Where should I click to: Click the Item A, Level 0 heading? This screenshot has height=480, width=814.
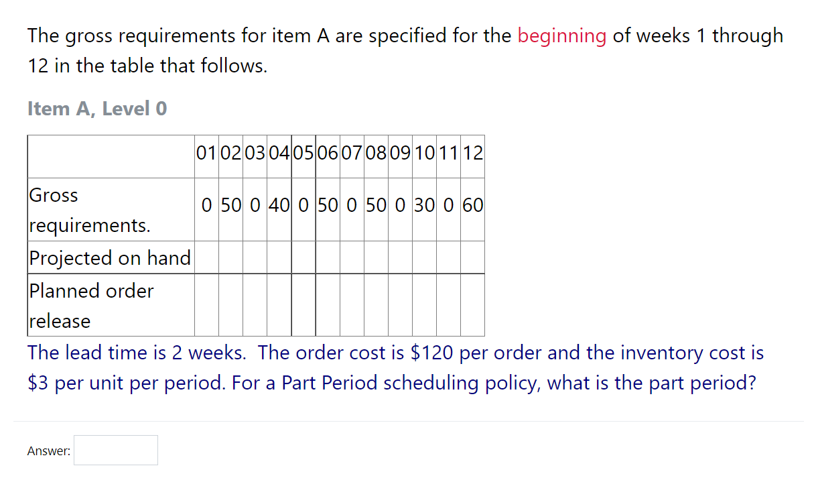coord(97,108)
